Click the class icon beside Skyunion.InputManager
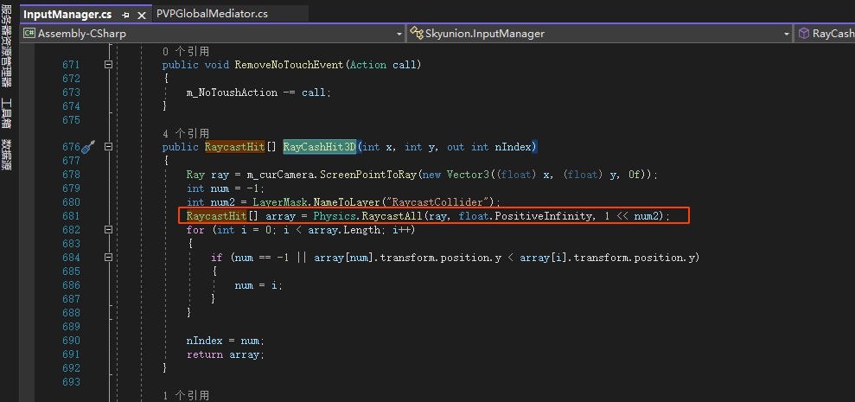This screenshot has width=855, height=402. 416,34
